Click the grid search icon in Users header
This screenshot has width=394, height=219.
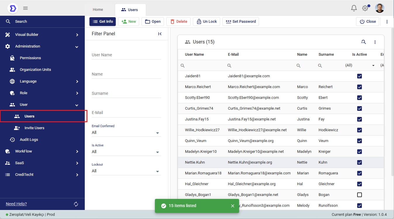(x=363, y=42)
